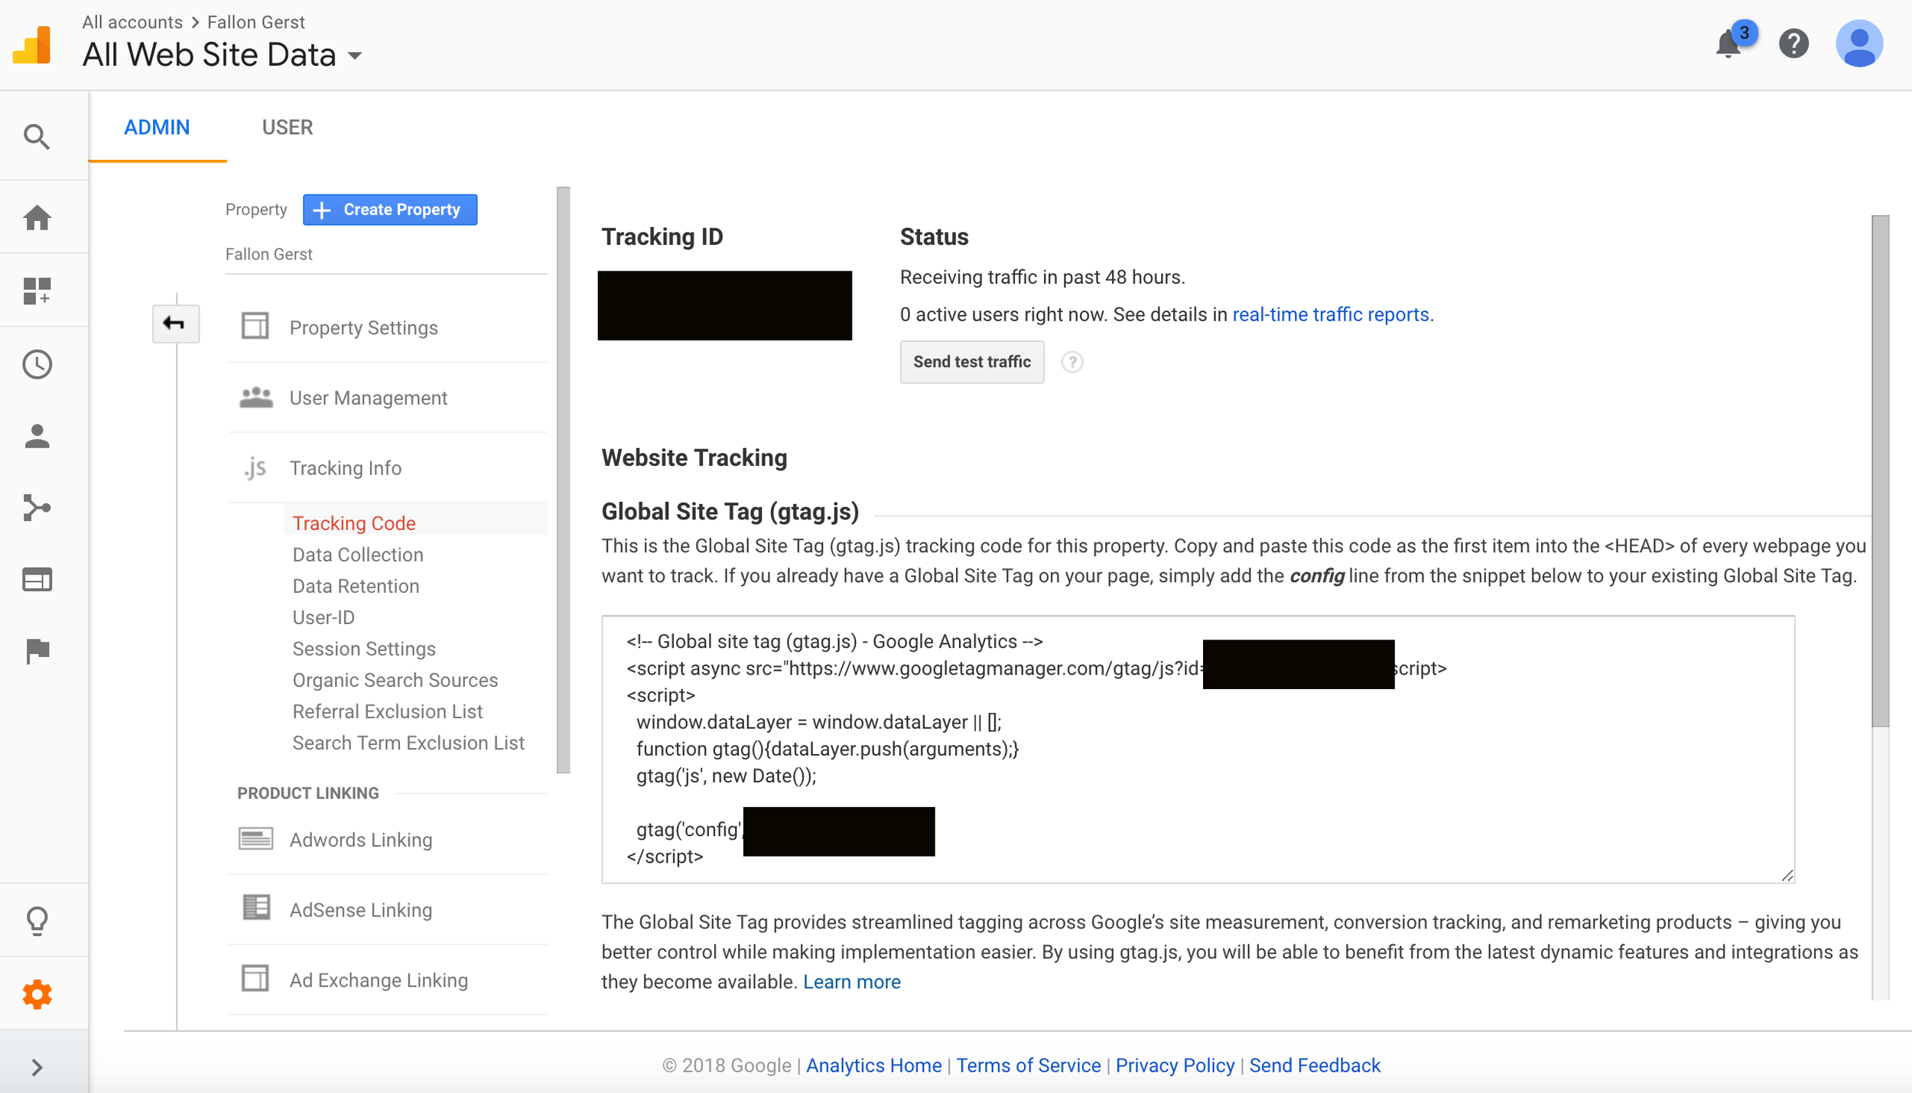Viewport: 1912px width, 1093px height.
Task: Open Ad Exchange Linking
Action: pos(379,981)
